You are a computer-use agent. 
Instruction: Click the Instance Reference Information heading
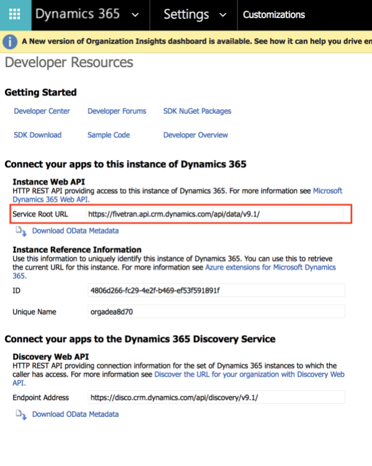click(77, 249)
